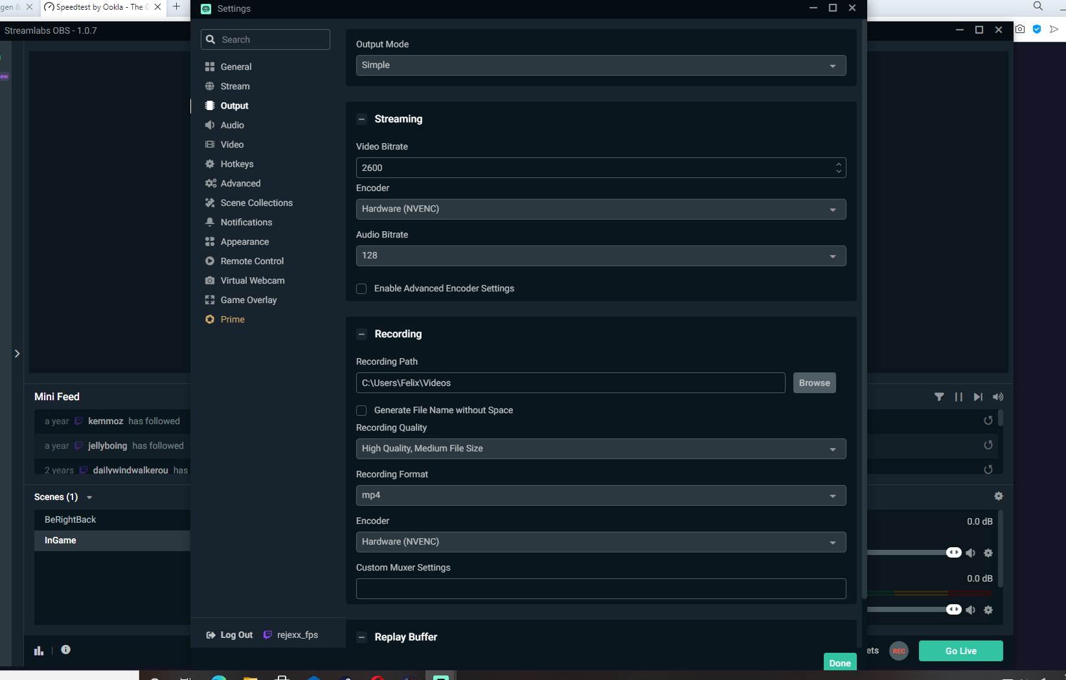The width and height of the screenshot is (1066, 680).
Task: Click the Browse button for recording path
Action: click(x=814, y=383)
